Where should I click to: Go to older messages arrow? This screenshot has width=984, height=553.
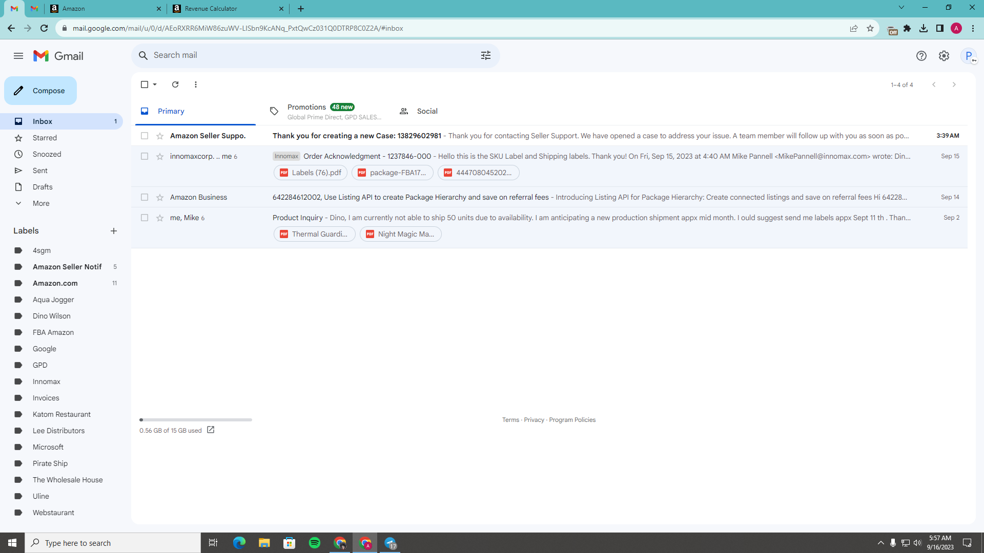(x=954, y=84)
